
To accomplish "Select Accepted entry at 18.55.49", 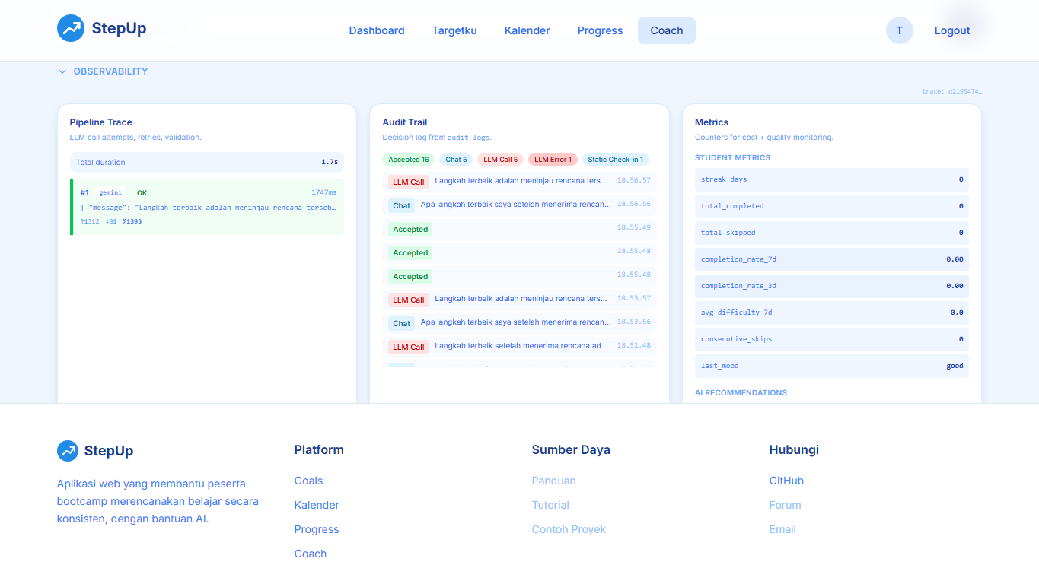I will pos(519,228).
